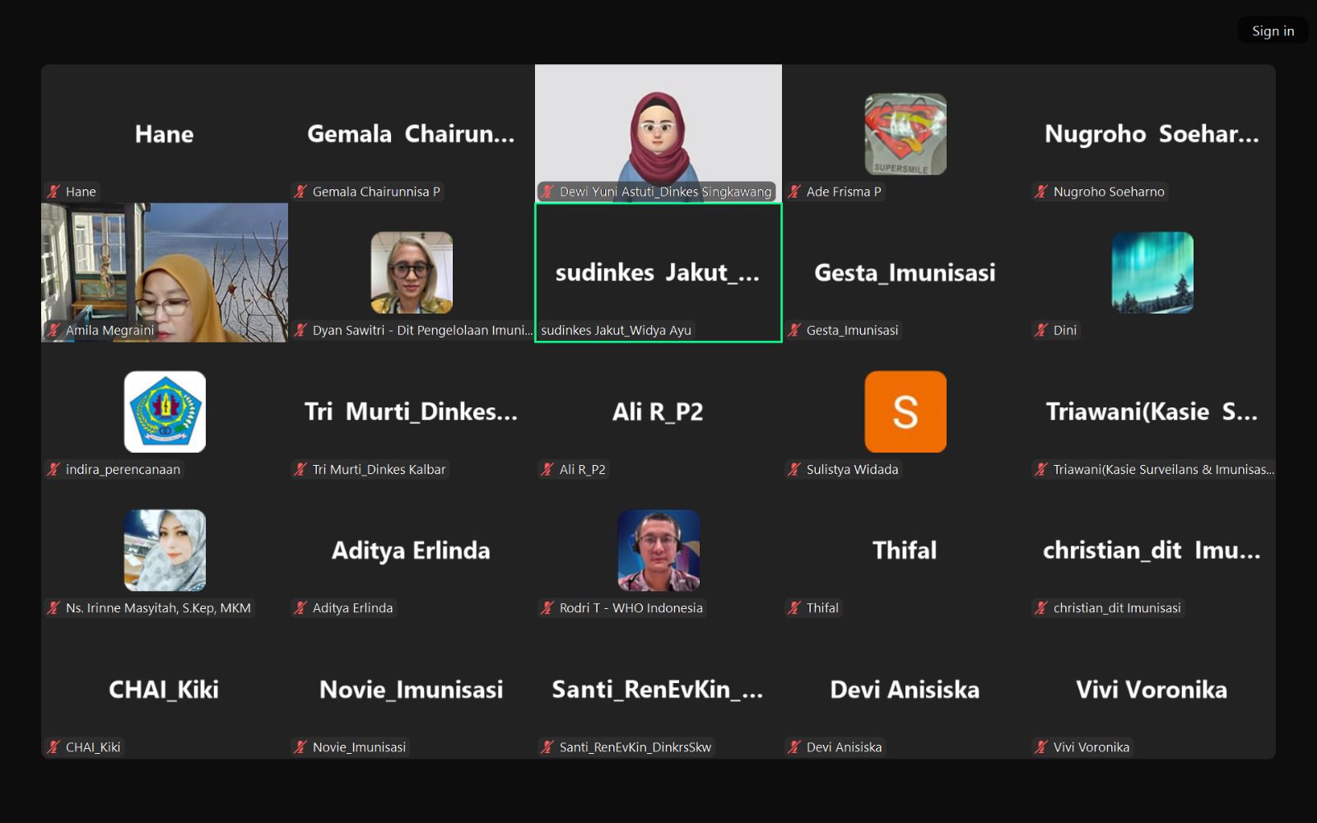Click the emblem logo of indira_perencanaan
The image size is (1317, 823).
[x=165, y=411]
